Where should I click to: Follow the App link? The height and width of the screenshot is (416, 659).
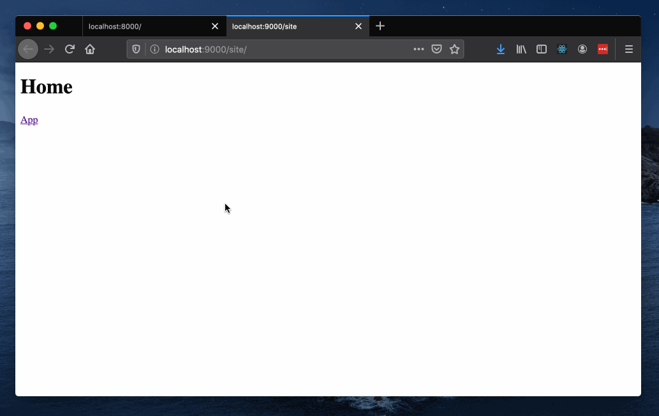[29, 120]
